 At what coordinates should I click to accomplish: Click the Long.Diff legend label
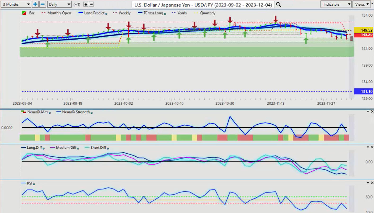click(x=34, y=148)
